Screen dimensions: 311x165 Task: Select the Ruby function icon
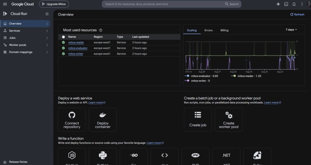pyautogui.click(x=257, y=155)
